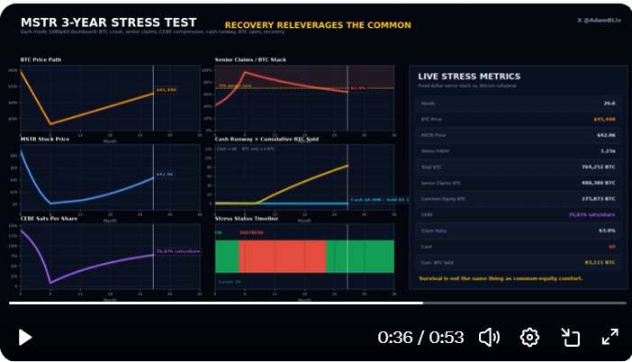Click the Stress mNAV 1.23x row
Screen dimensions: 632x362
518,151
